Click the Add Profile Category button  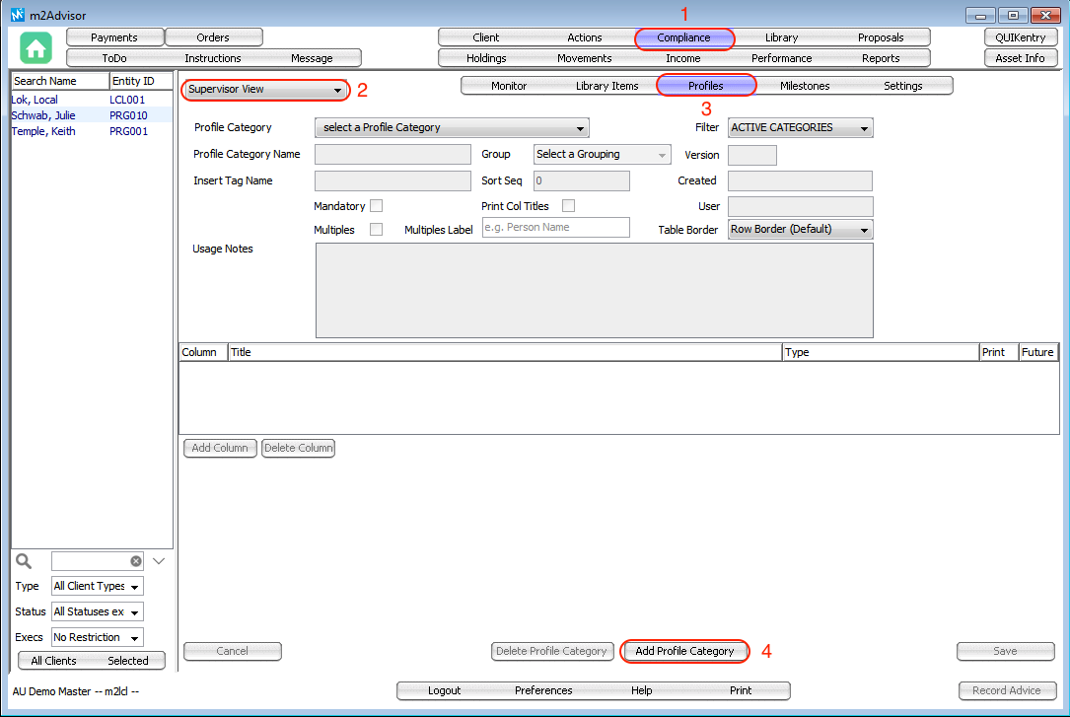click(684, 652)
